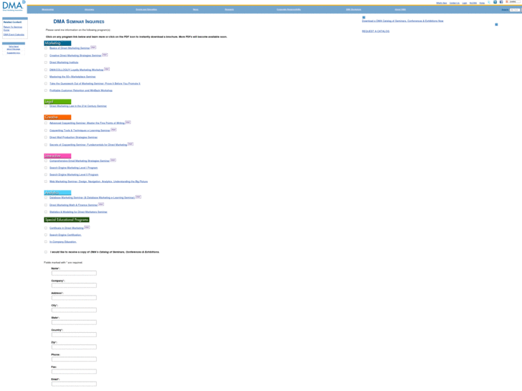Open Search Engine Marketing Level II Program link
Viewport: 522px width, 391px height.
[x=74, y=175]
